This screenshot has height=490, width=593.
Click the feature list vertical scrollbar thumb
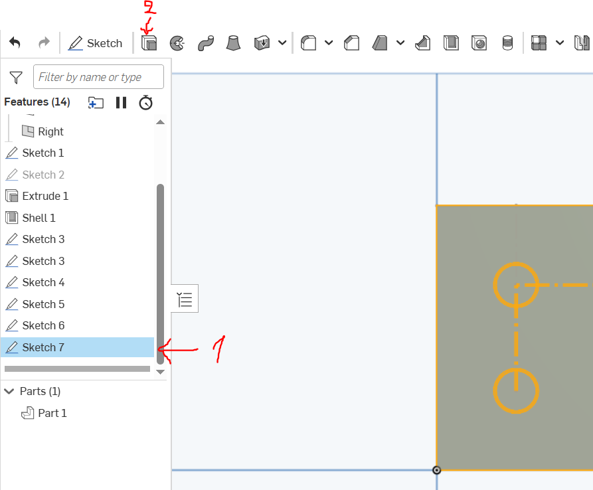160,274
